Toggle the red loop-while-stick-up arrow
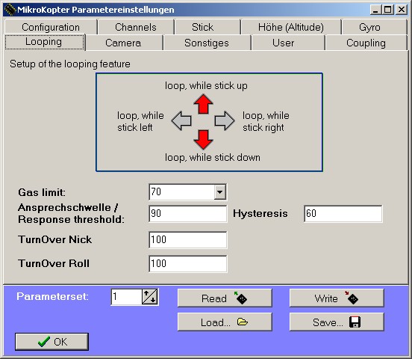 point(203,104)
